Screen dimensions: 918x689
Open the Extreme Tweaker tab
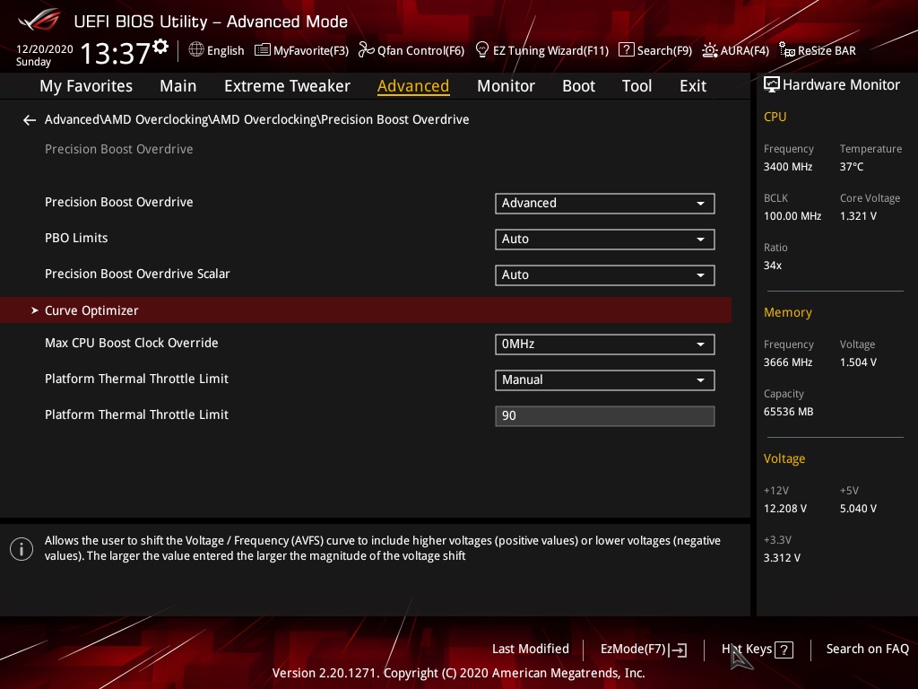(287, 86)
